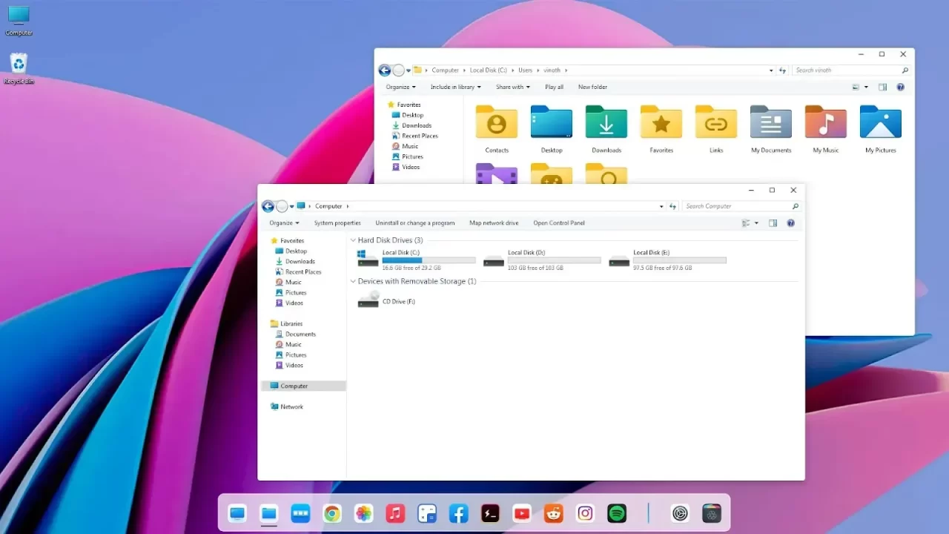
Task: Open the My Pictures folder
Action: tap(880, 123)
